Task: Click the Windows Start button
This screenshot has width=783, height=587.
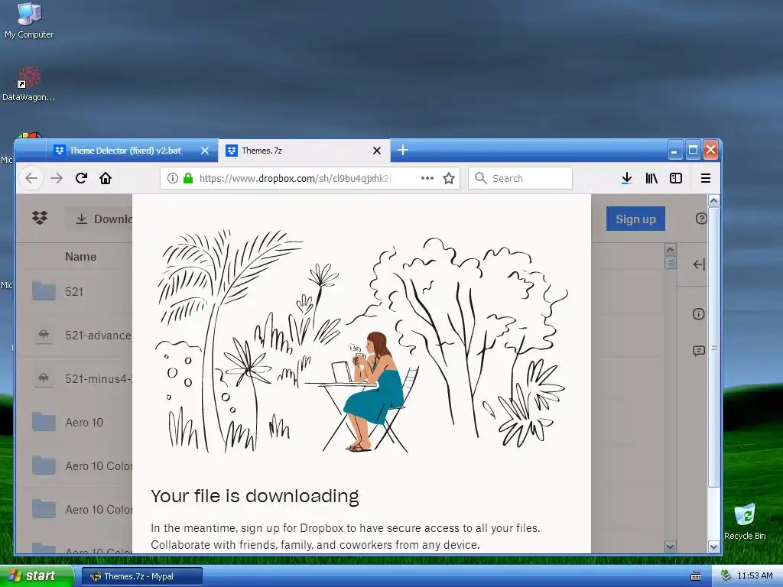Action: (37, 576)
